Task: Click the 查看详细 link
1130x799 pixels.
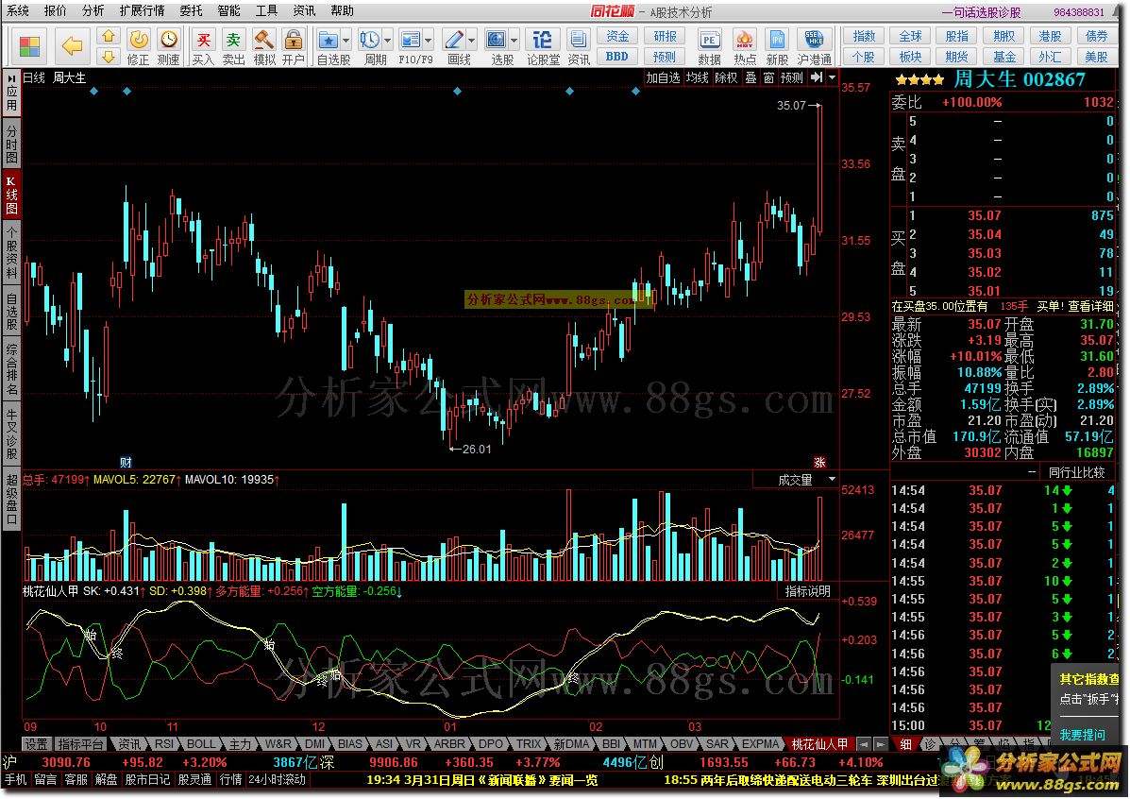Action: (1090, 307)
